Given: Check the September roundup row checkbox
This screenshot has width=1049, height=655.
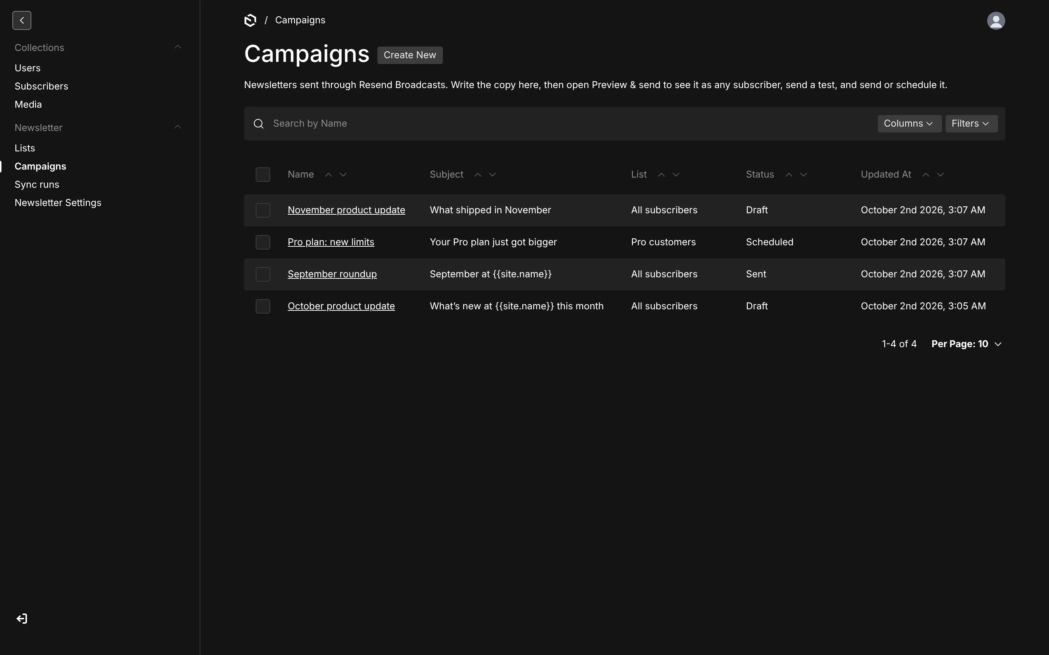Looking at the screenshot, I should tap(263, 274).
